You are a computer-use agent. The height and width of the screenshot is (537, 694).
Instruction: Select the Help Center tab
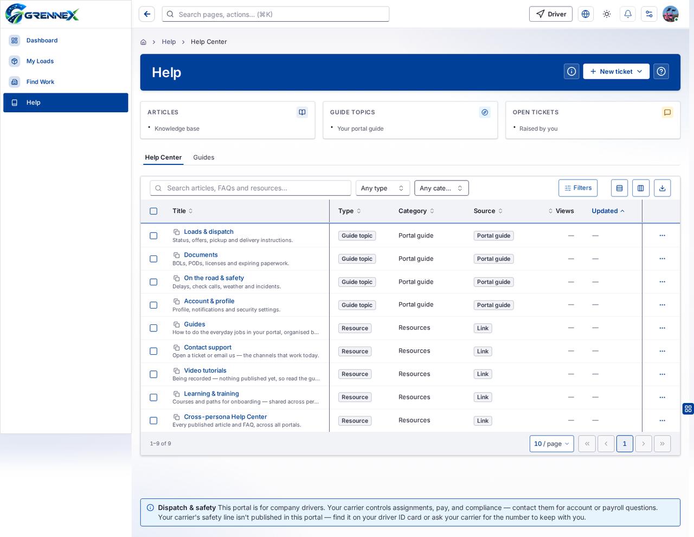[163, 157]
